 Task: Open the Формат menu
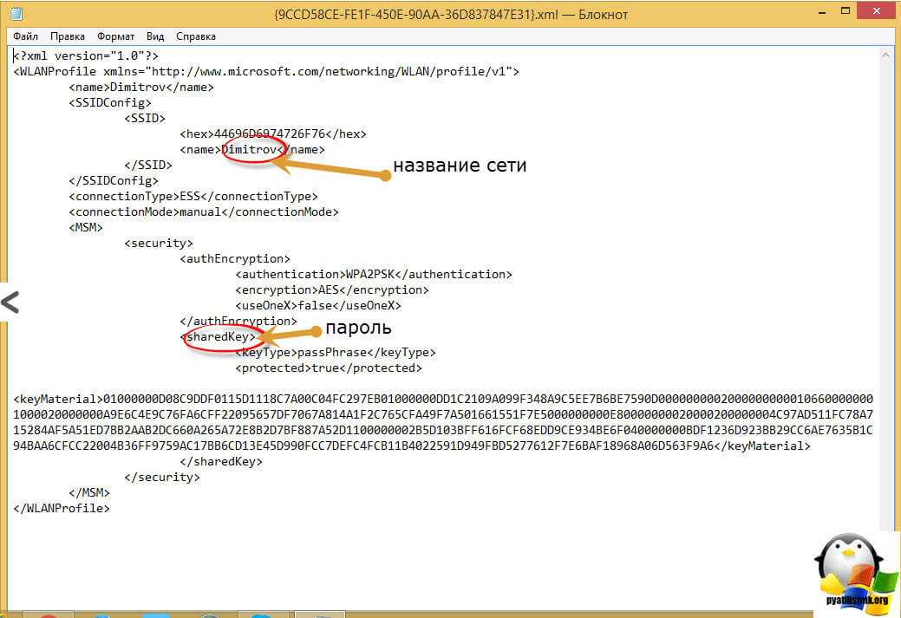pos(115,36)
